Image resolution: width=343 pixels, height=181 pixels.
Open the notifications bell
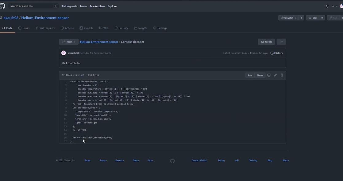(x=327, y=6)
